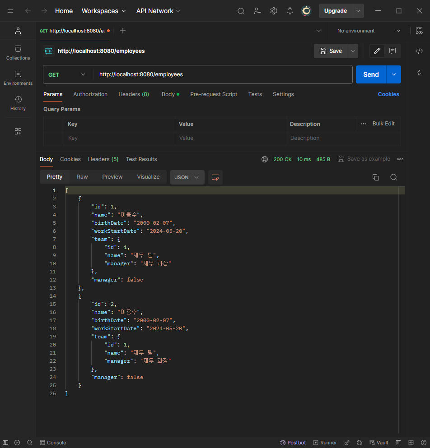Screen dimensions: 430x448
Task: Open the Send options arrow
Action: pyautogui.click(x=394, y=74)
